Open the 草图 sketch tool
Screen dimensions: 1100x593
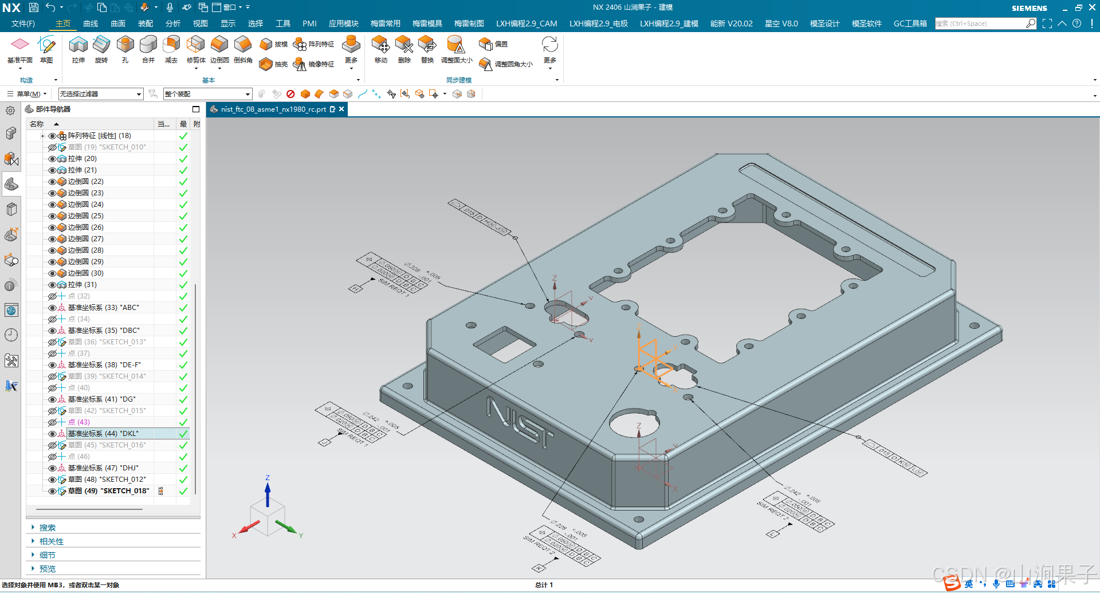(46, 50)
